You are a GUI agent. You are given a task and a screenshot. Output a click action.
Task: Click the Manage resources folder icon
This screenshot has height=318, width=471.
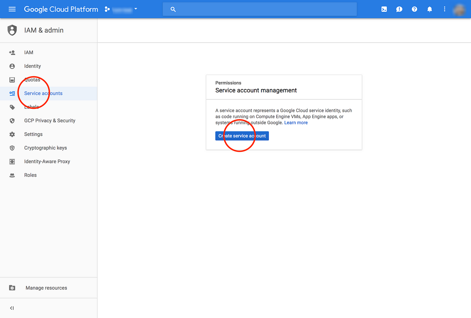point(12,288)
